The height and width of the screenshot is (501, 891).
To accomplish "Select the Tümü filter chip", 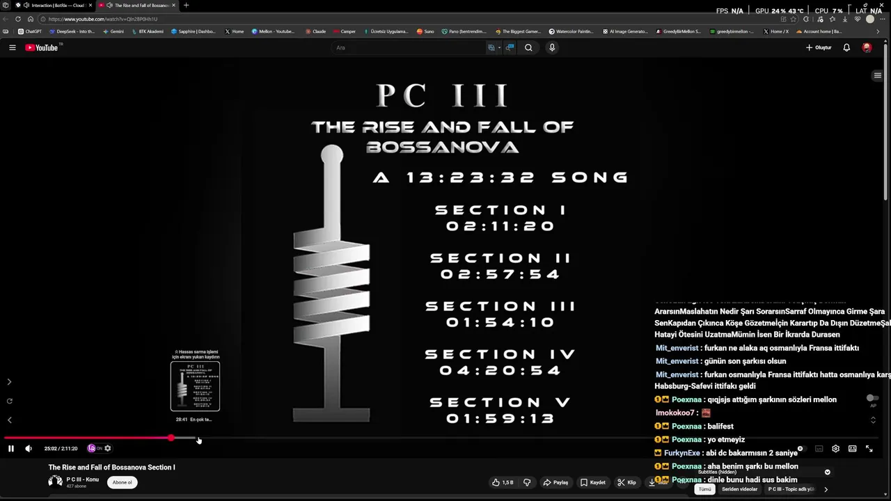I will click(x=705, y=489).
